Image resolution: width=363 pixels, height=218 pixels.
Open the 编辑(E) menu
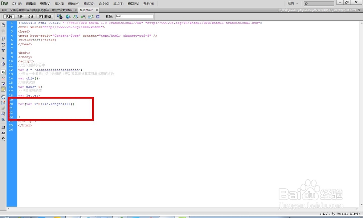tap(31, 4)
